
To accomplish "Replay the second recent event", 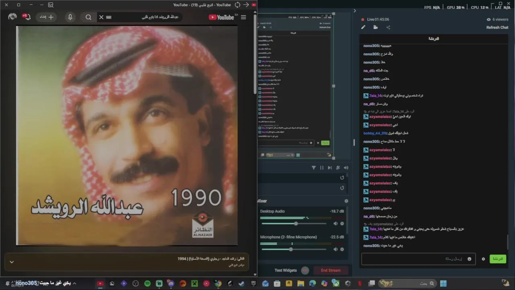I will (x=342, y=188).
